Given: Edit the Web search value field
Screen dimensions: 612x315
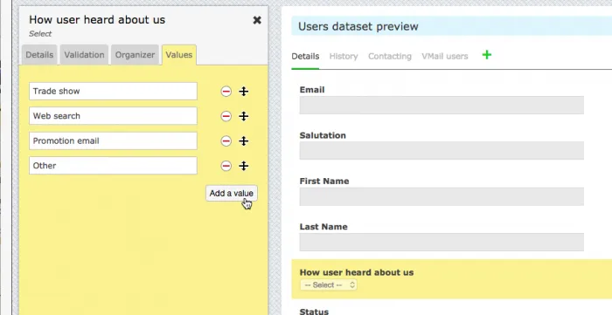Looking at the screenshot, I should [x=113, y=116].
